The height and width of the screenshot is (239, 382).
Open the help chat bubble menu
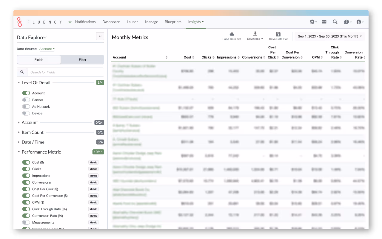point(348,22)
